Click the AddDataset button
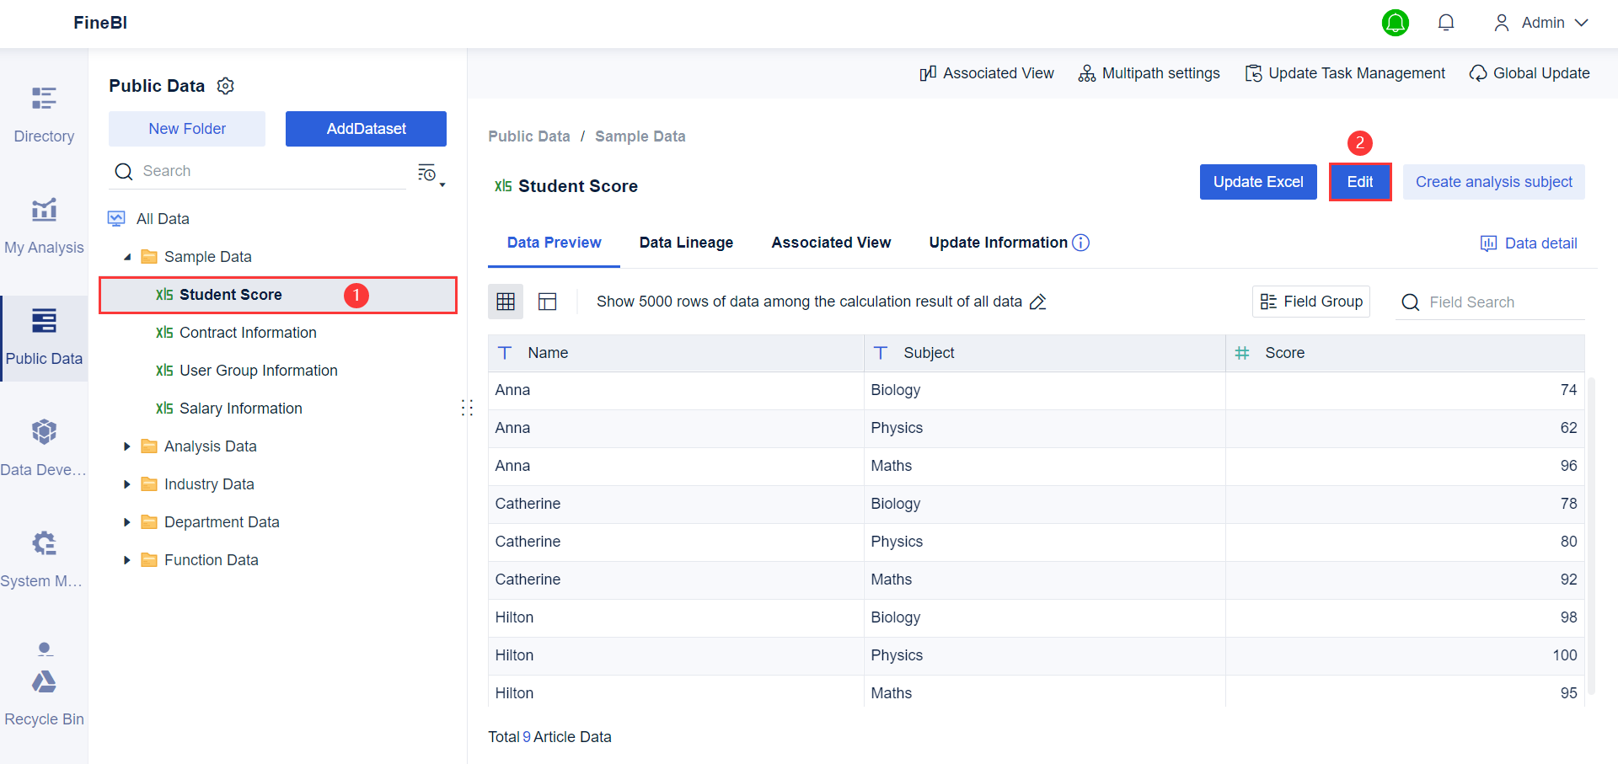 [366, 129]
